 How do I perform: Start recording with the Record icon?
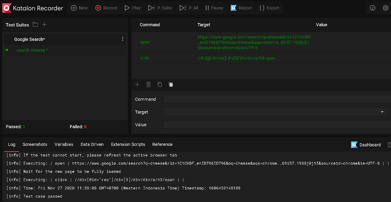click(x=106, y=8)
